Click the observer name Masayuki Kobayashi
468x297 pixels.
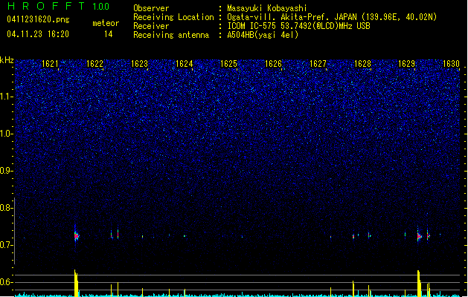267,8
